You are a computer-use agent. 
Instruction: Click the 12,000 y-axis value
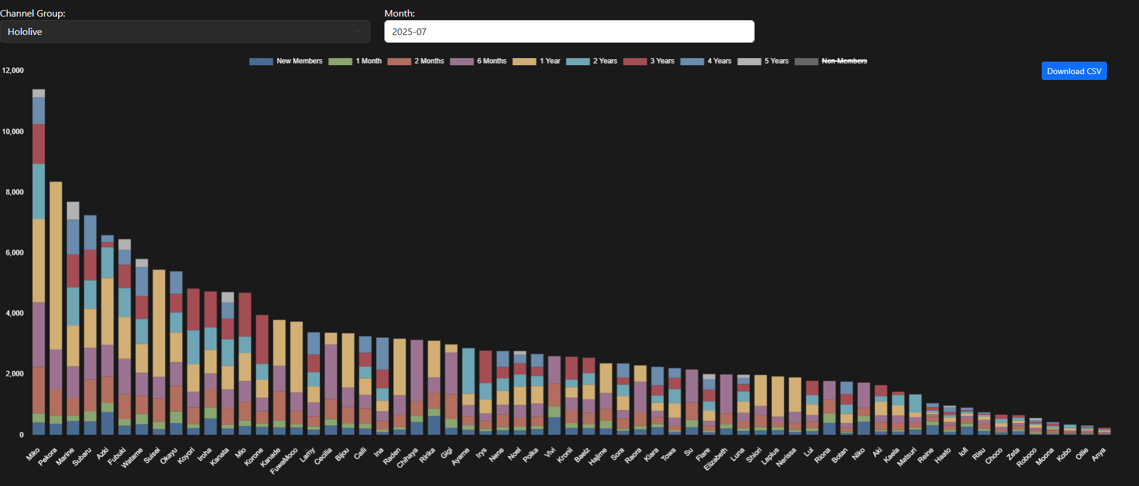[13, 71]
